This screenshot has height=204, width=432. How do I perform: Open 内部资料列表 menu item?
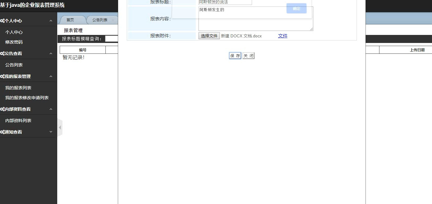pos(18,121)
